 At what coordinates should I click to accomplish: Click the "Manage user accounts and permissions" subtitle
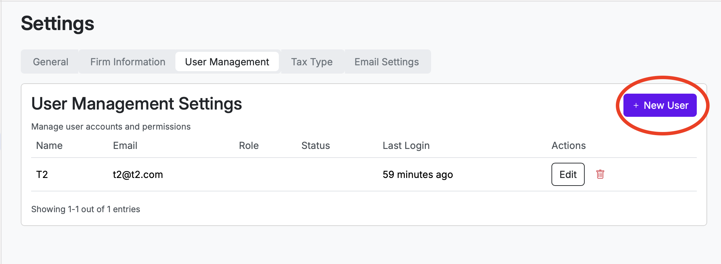pos(111,126)
